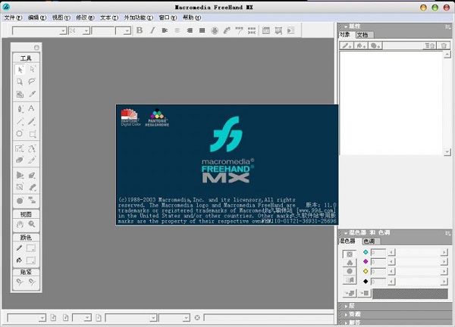This screenshot has width=455, height=327.
Task: Toggle right text alignment
Action: click(x=190, y=30)
